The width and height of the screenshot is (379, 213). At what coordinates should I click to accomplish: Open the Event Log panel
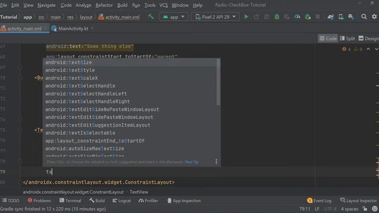319,201
